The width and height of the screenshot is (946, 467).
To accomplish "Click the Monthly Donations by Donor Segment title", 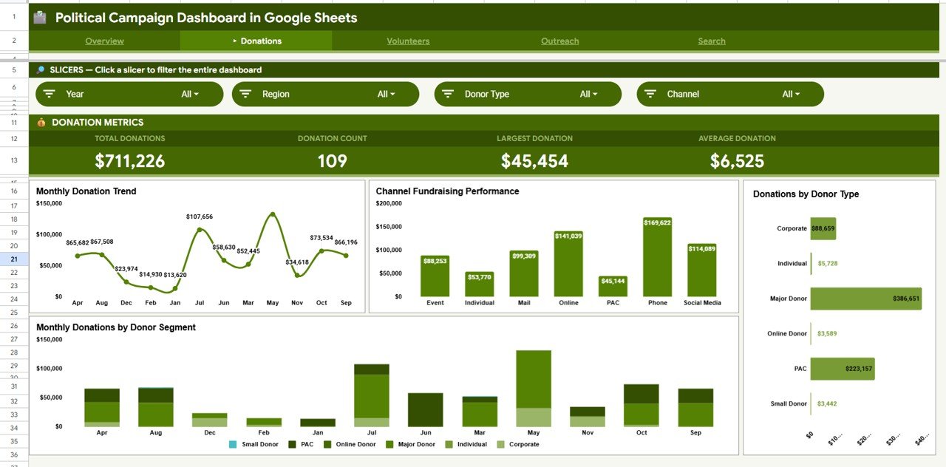I will 116,327.
